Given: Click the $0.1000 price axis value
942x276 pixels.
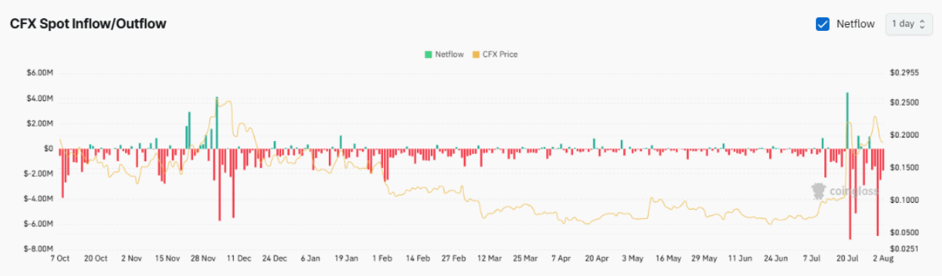Looking at the screenshot, I should 904,200.
